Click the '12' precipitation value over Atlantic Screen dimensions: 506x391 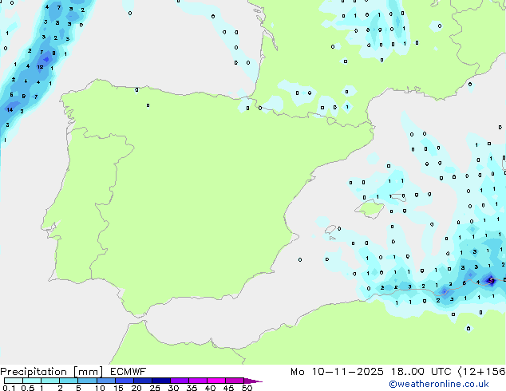40,67
